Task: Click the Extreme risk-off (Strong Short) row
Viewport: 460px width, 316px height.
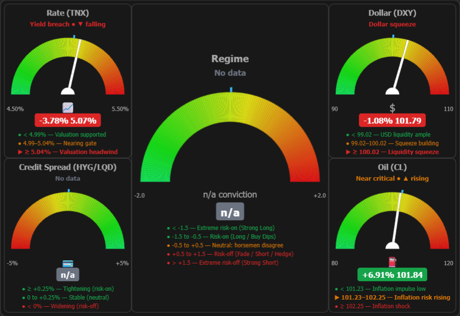Action: coord(222,262)
